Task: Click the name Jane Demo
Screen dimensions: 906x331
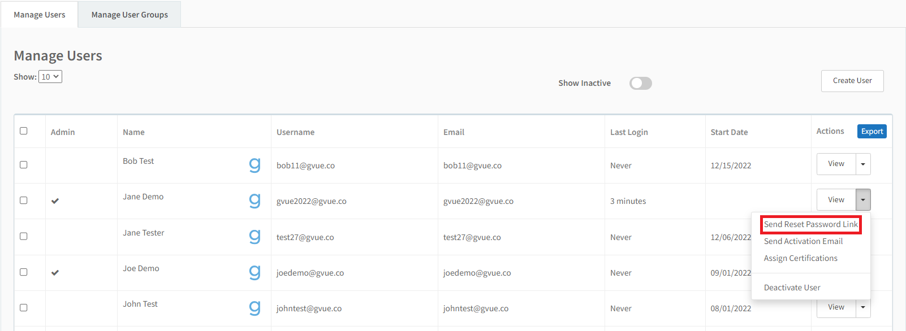Action: pyautogui.click(x=143, y=197)
